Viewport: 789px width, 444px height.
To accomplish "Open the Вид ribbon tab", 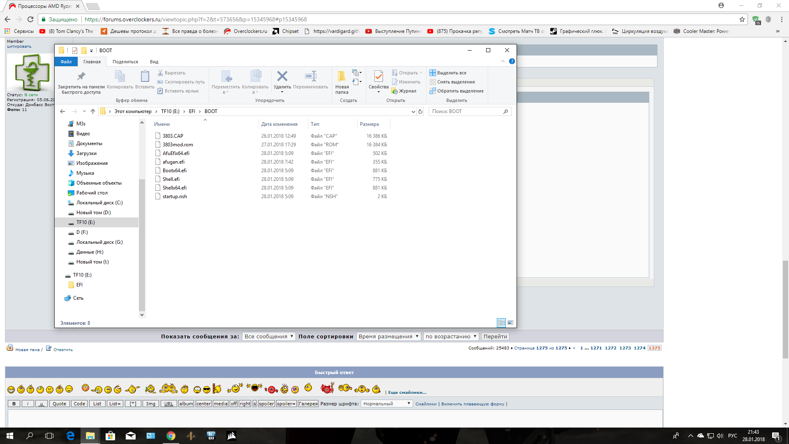I will pos(154,62).
